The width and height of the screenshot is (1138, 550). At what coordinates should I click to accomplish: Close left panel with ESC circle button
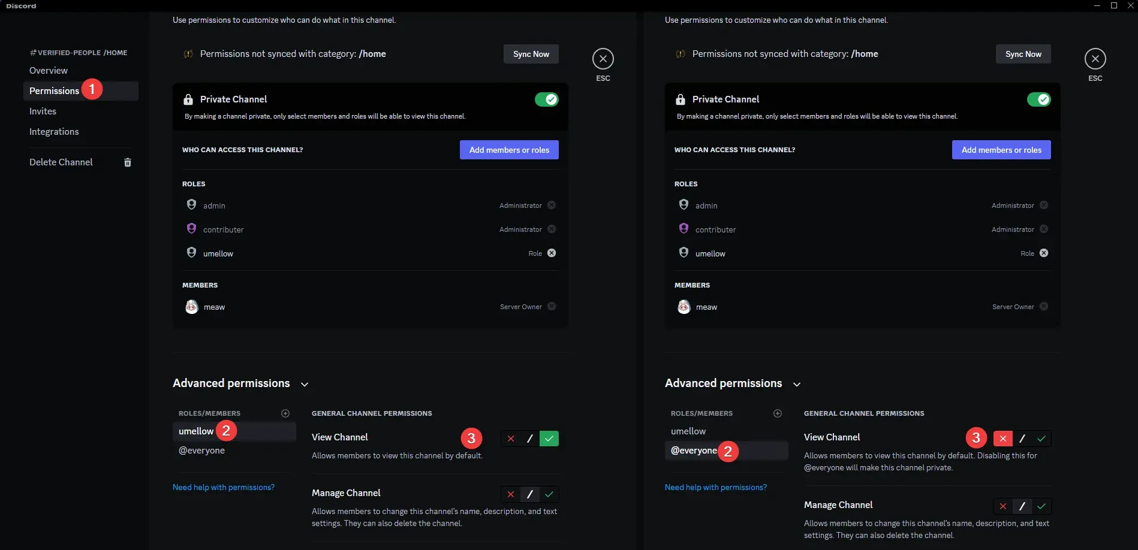tap(603, 59)
